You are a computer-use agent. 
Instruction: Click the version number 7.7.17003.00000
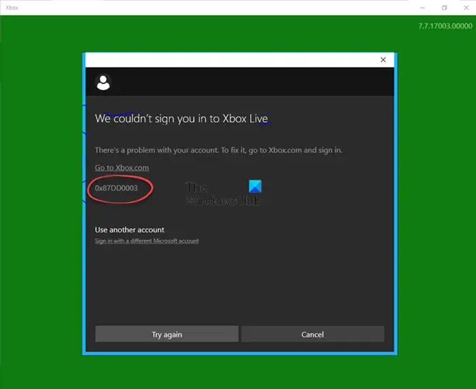tap(445, 26)
